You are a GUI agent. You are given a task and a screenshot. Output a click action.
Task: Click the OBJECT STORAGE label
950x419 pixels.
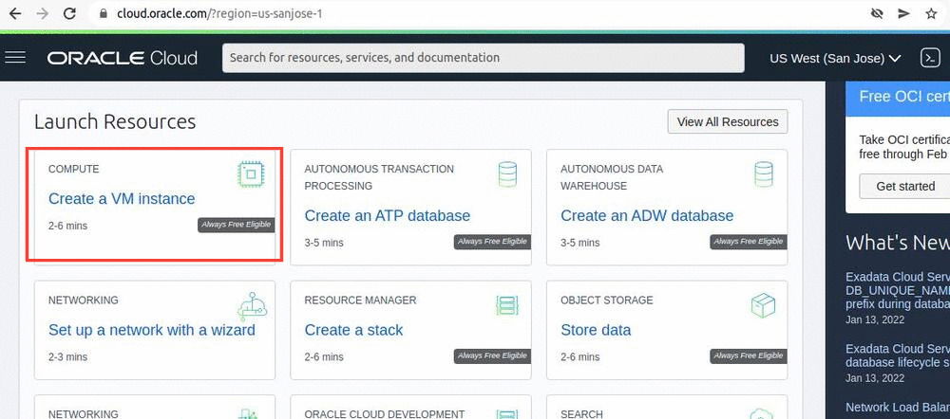click(607, 300)
